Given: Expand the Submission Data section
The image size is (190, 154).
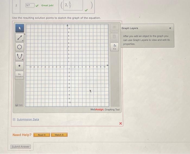Looking at the screenshot, I should [14, 119].
